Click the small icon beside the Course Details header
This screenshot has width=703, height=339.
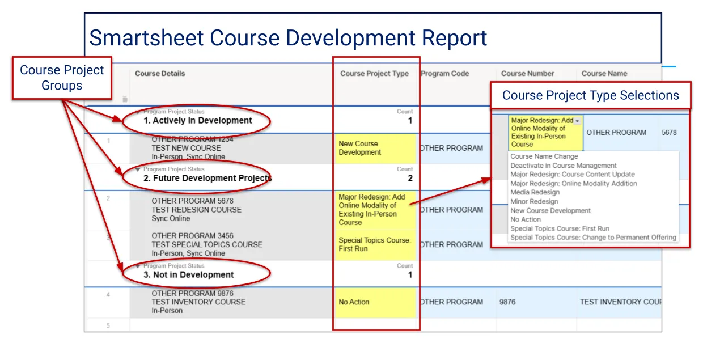(x=125, y=99)
